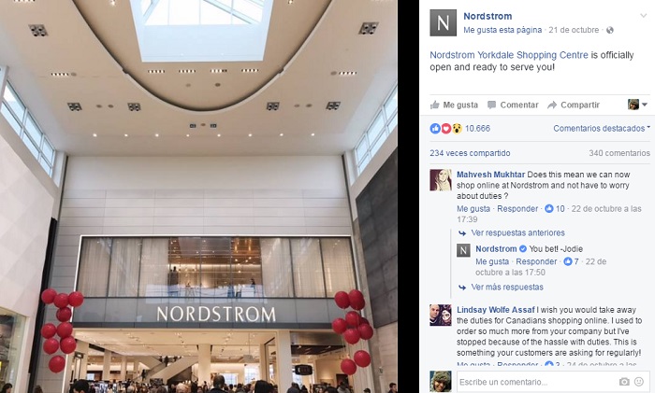Click the camera icon in comment box
The image size is (655, 393).
(624, 381)
